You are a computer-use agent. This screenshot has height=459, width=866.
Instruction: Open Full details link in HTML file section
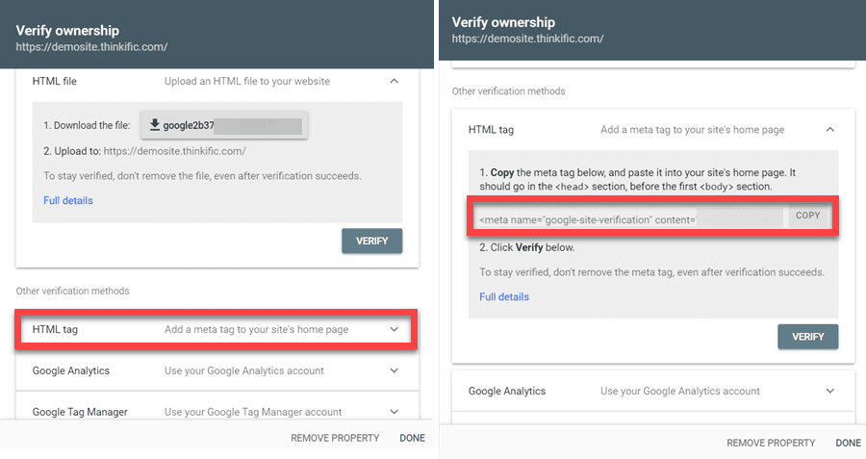(68, 200)
